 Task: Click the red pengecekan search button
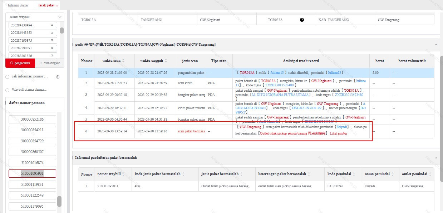[20, 63]
